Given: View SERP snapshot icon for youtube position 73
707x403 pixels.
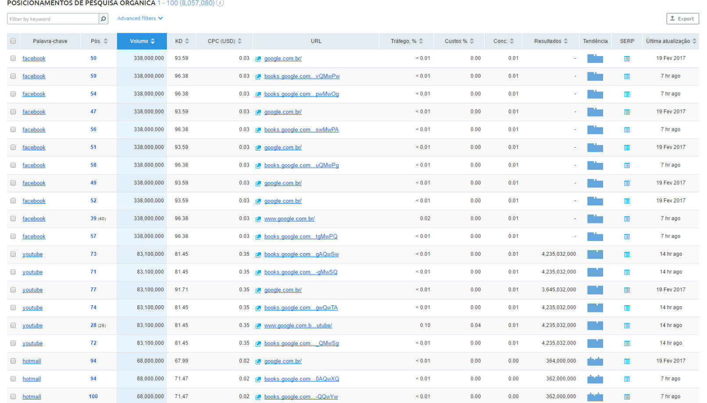Looking at the screenshot, I should coord(627,255).
